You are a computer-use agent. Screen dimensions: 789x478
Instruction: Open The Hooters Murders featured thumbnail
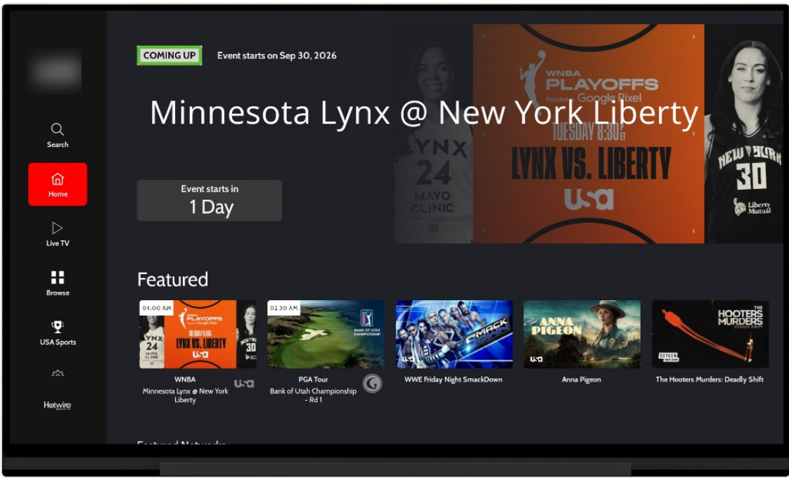tap(710, 334)
